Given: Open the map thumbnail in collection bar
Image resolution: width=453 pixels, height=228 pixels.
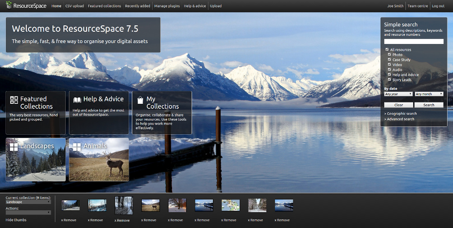Looking at the screenshot, I should (231, 205).
